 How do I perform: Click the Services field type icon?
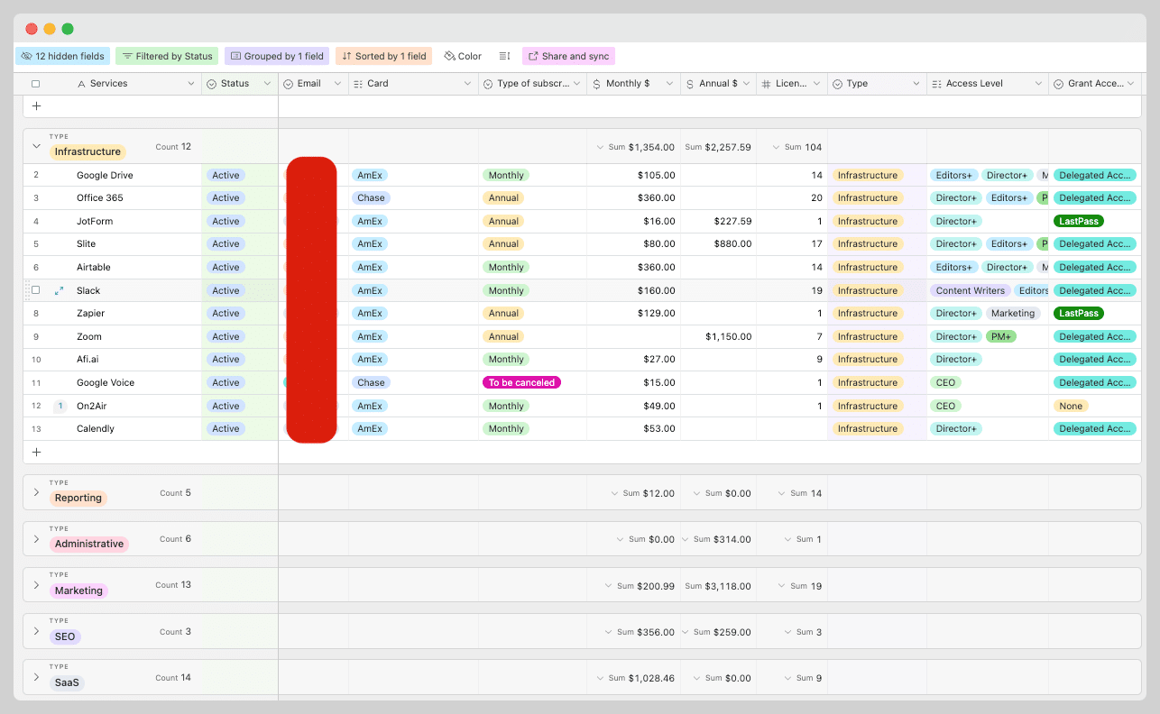tap(81, 84)
